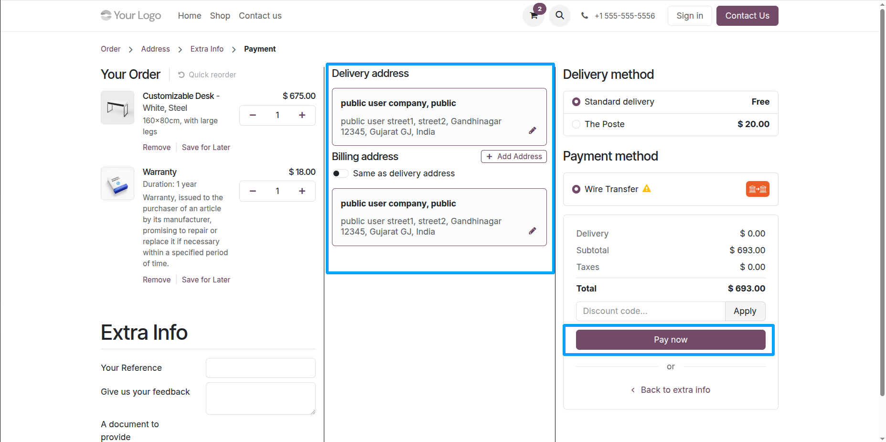Click the page vertical scrollbar
This screenshot has height=442, width=886.
pyautogui.click(x=882, y=203)
